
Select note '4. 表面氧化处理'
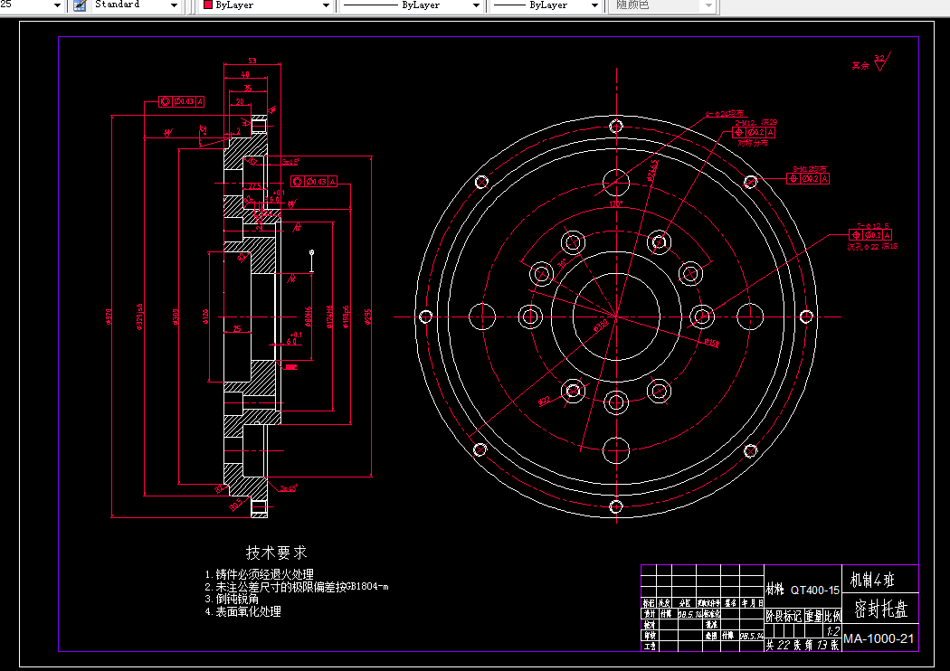pyautogui.click(x=242, y=611)
